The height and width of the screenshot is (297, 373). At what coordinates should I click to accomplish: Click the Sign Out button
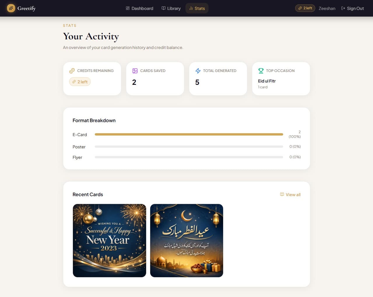[x=353, y=8]
